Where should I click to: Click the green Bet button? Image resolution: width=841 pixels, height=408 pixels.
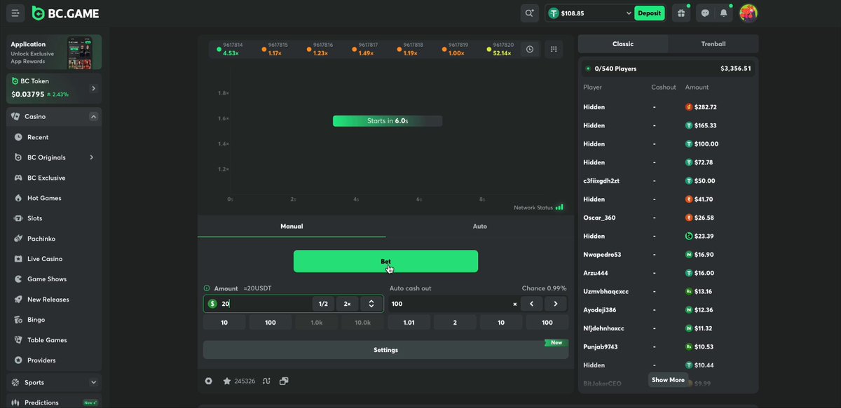pos(385,261)
